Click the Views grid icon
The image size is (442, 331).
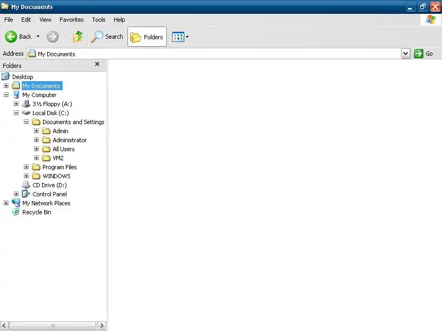click(x=178, y=37)
